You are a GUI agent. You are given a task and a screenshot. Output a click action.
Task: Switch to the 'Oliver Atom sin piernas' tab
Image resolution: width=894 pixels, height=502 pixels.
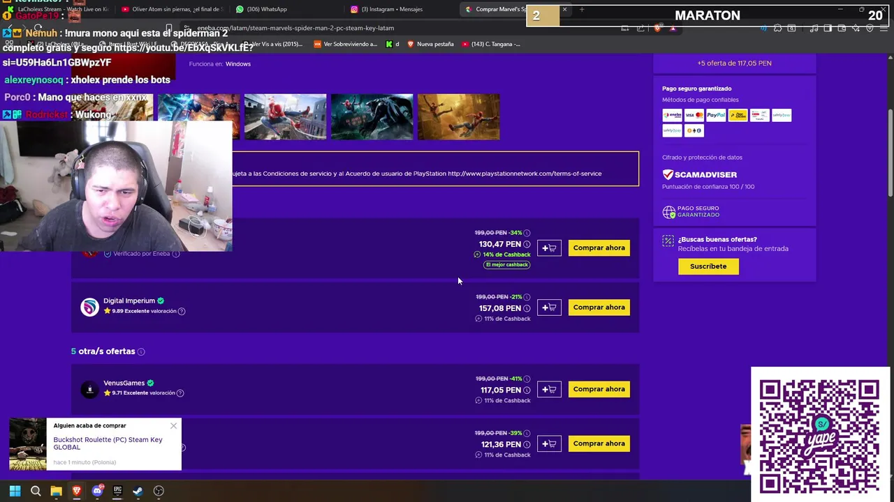pos(171,9)
